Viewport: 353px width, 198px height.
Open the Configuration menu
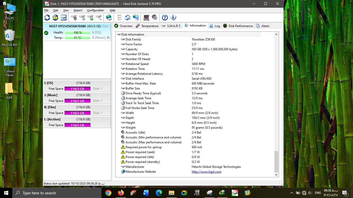click(95, 10)
